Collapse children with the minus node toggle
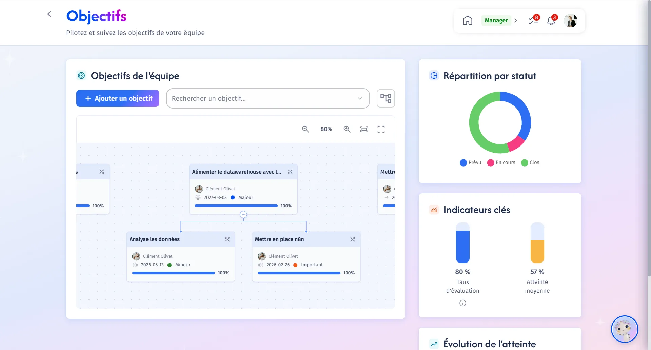The image size is (651, 350). [243, 214]
